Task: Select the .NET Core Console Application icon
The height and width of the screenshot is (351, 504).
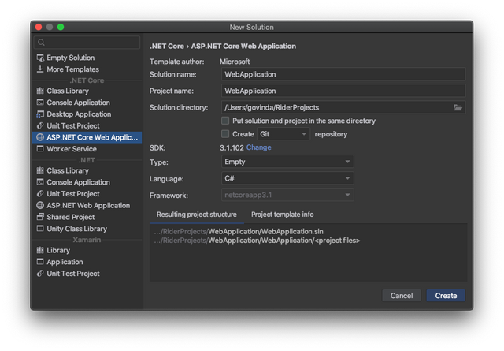Action: coord(40,103)
